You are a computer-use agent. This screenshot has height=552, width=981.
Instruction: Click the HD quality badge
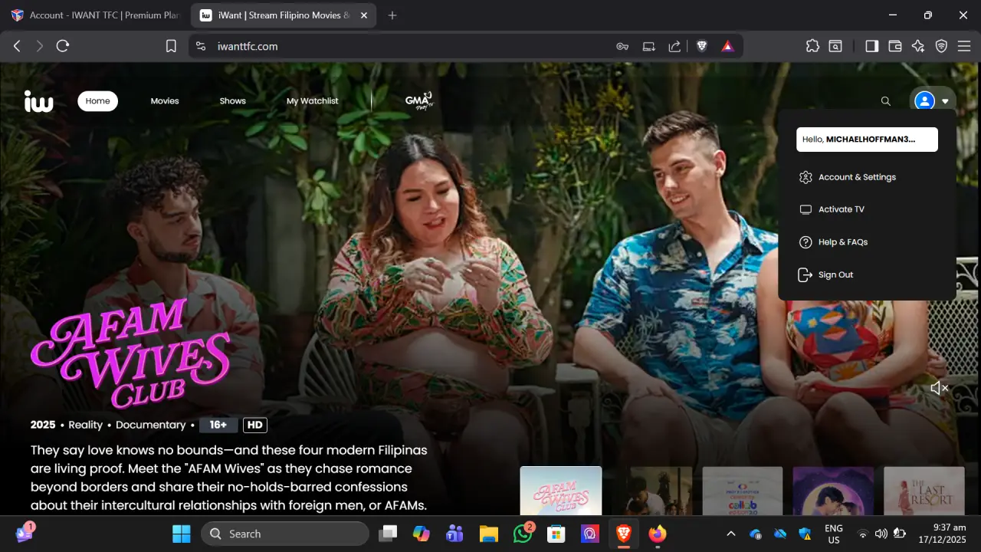255,425
